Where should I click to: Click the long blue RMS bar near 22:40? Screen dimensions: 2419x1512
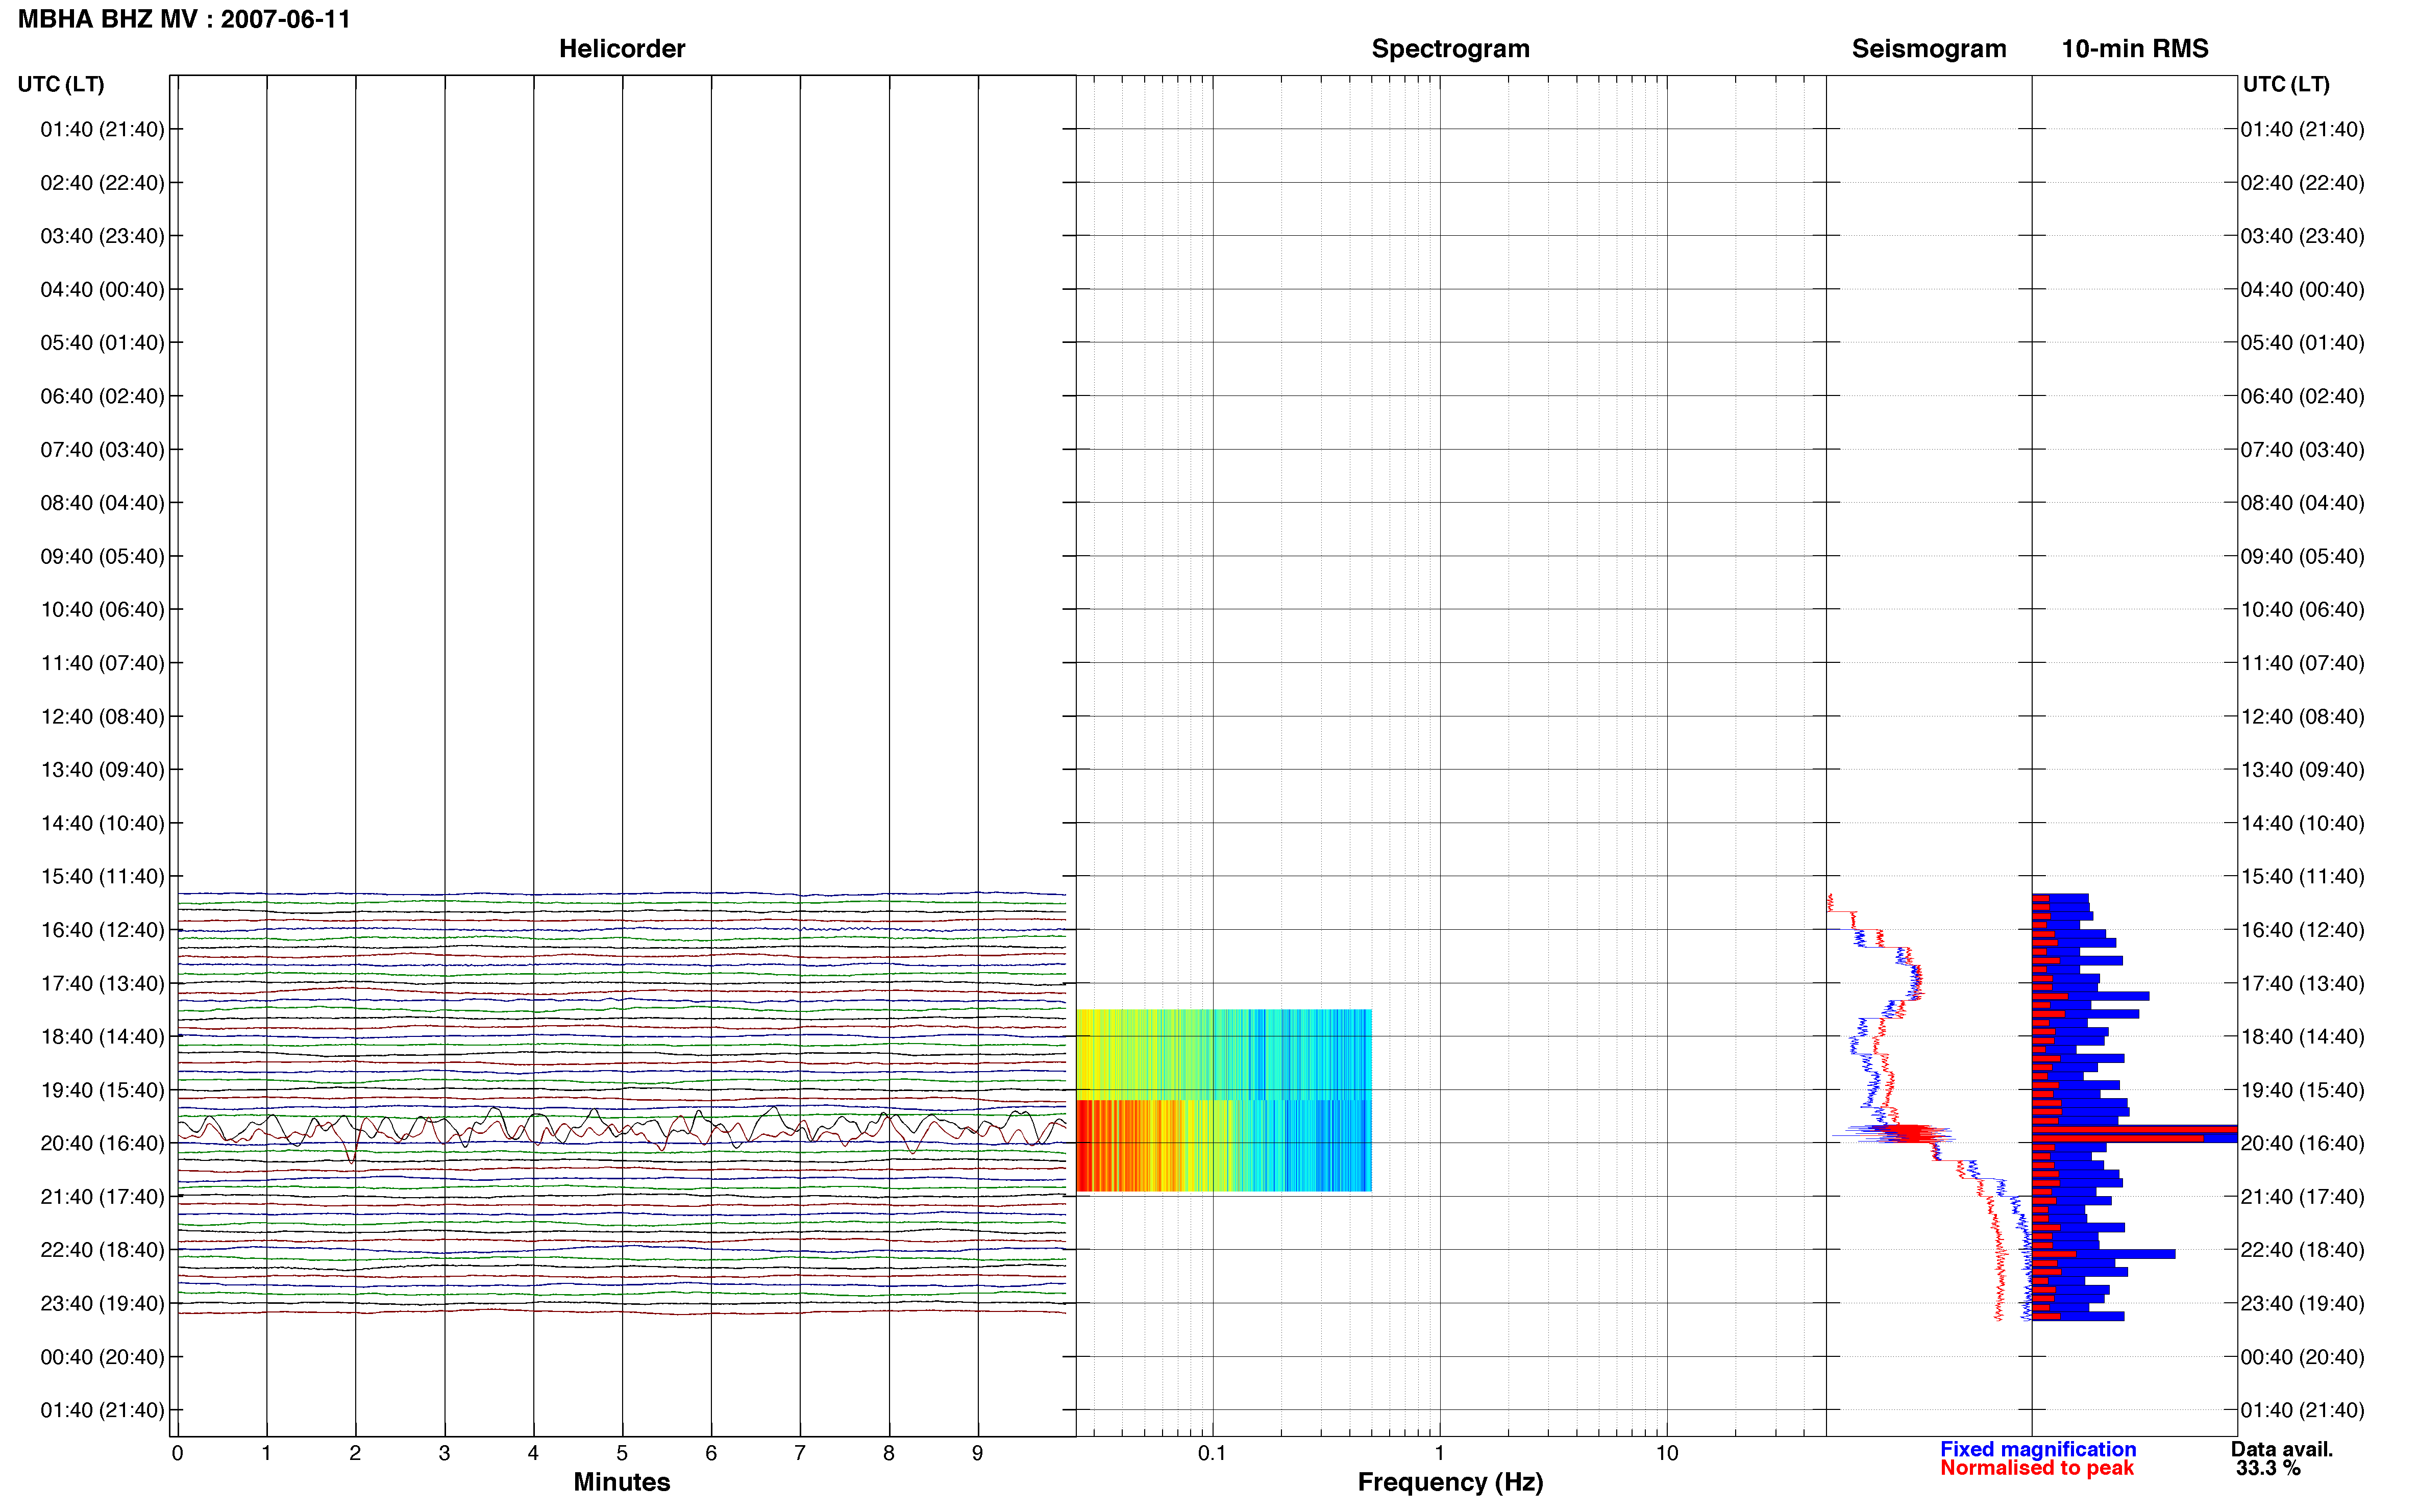pyautogui.click(x=2103, y=1253)
